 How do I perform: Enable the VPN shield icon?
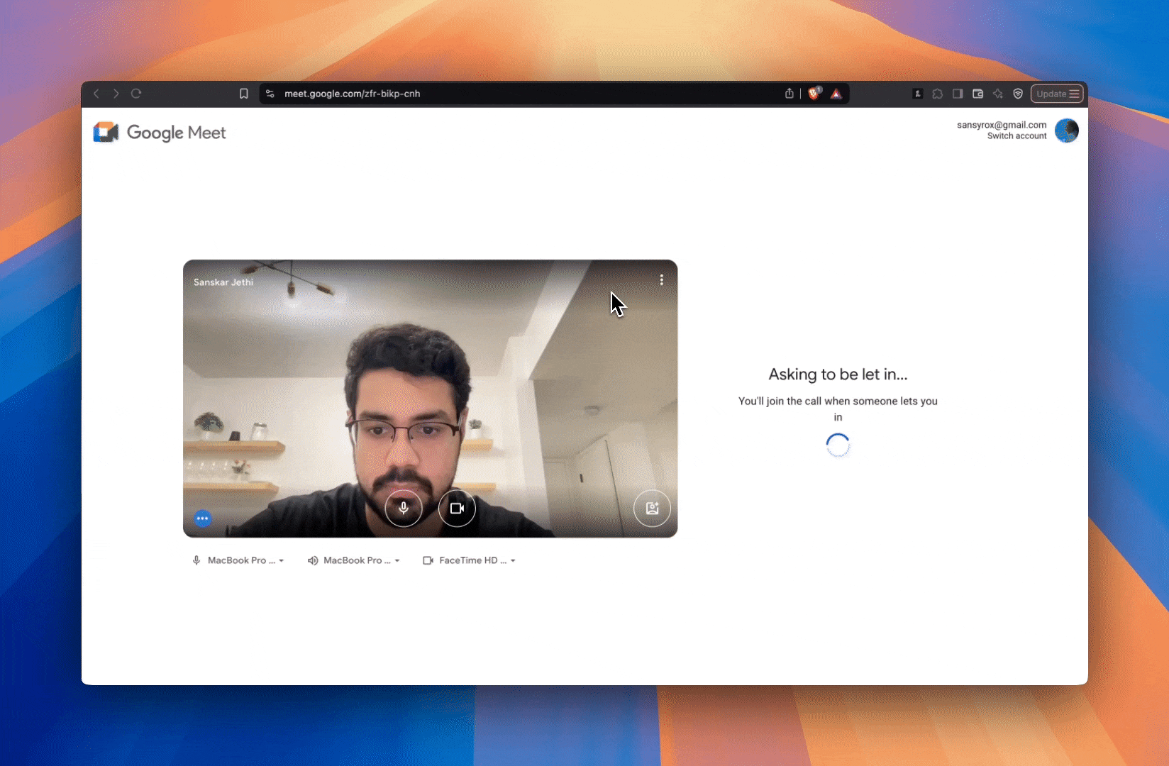click(1018, 93)
